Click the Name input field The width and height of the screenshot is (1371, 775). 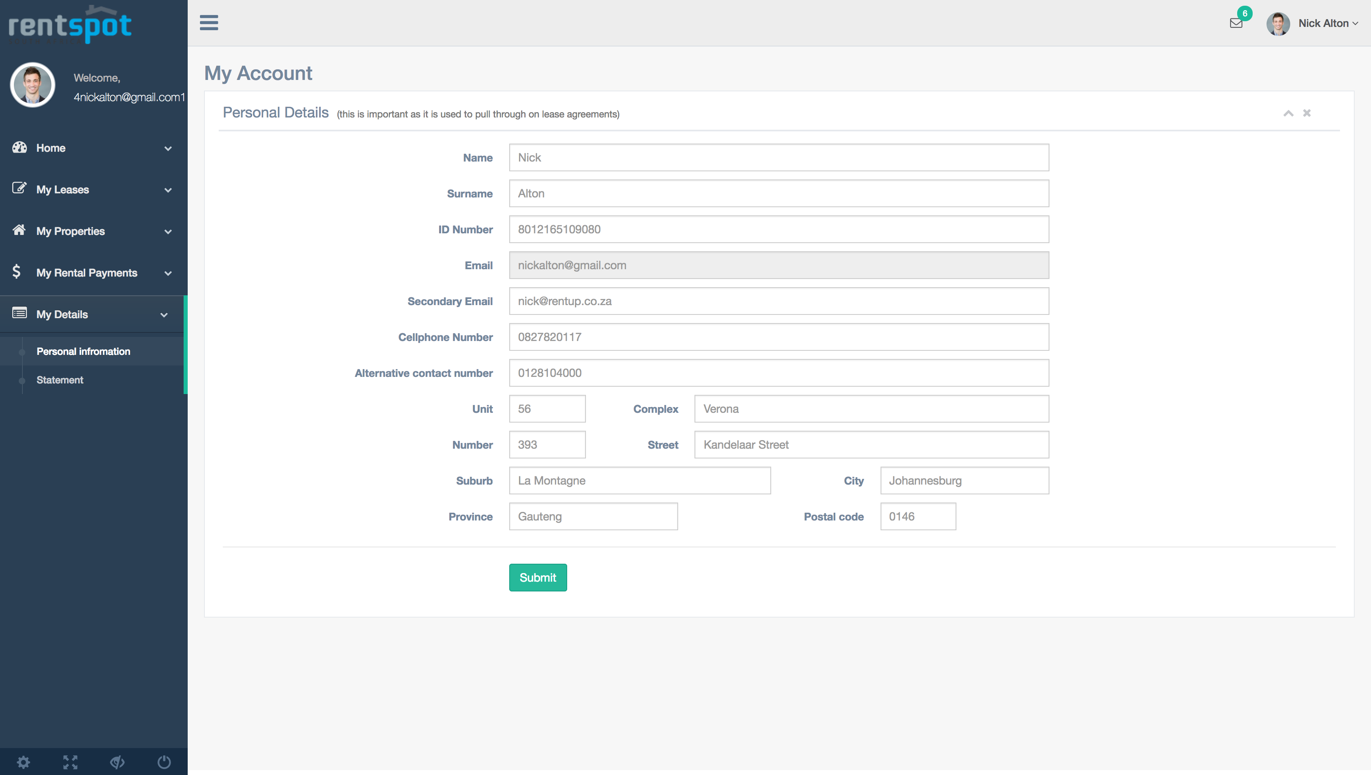coord(779,157)
